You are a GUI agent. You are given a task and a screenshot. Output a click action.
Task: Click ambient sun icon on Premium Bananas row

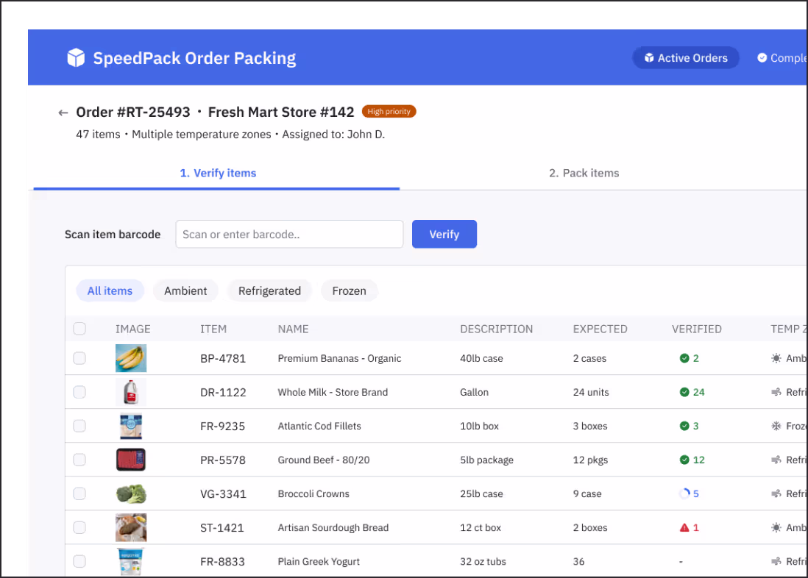pos(776,358)
